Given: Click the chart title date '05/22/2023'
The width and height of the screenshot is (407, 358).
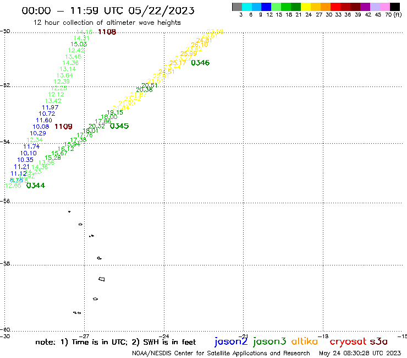Looking at the screenshot, I should point(161,10).
